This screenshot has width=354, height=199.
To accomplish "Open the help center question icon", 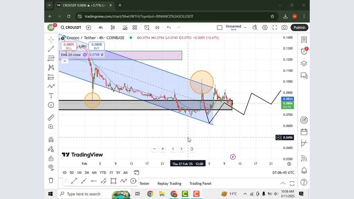I will pos(304,182).
